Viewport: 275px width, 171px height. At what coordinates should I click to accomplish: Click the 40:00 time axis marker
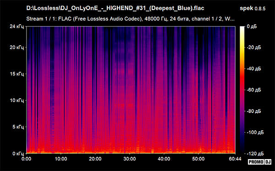point(164,159)
